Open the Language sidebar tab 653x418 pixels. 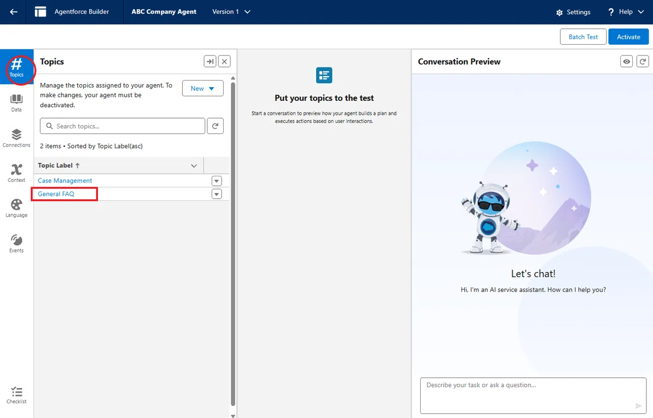pyautogui.click(x=16, y=208)
